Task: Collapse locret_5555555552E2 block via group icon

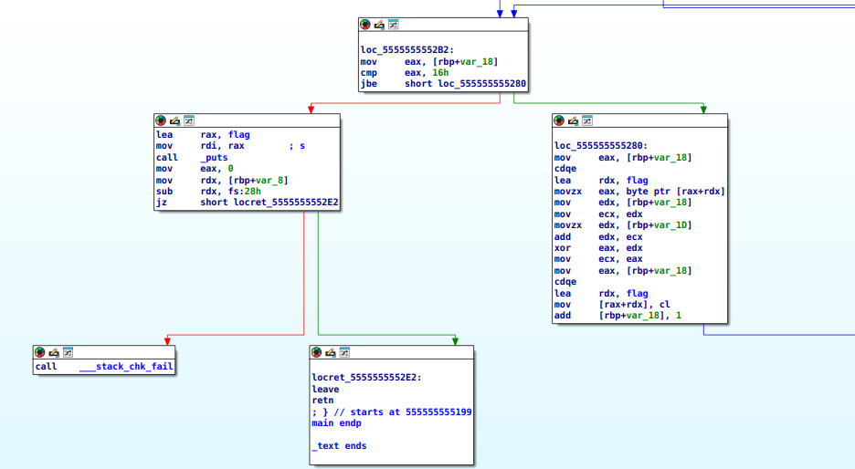Action: coord(344,352)
